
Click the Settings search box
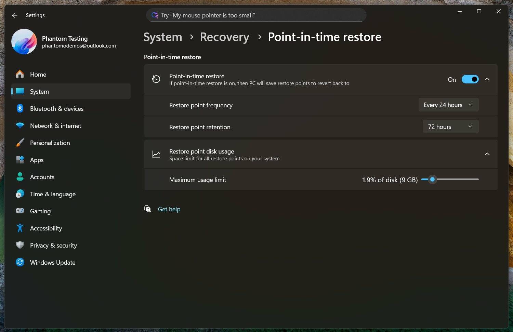256,15
